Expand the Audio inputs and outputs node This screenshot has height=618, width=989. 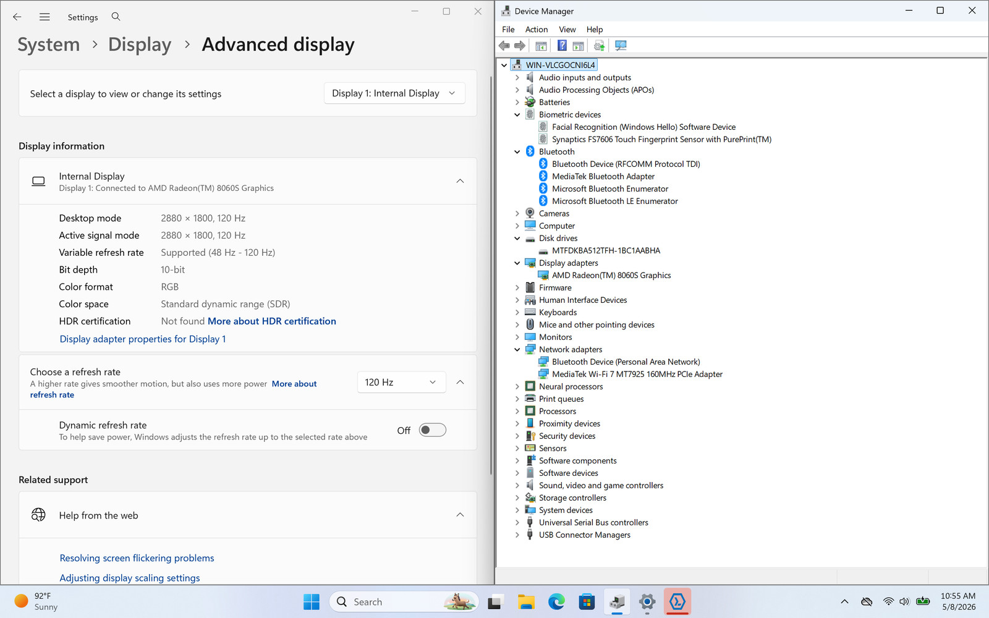tap(517, 77)
